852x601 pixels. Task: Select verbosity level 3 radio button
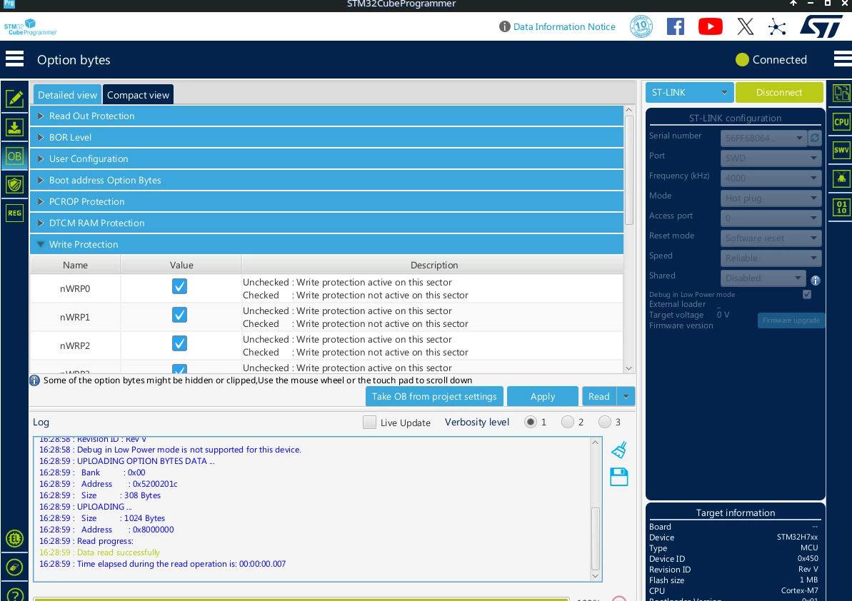[x=604, y=422]
